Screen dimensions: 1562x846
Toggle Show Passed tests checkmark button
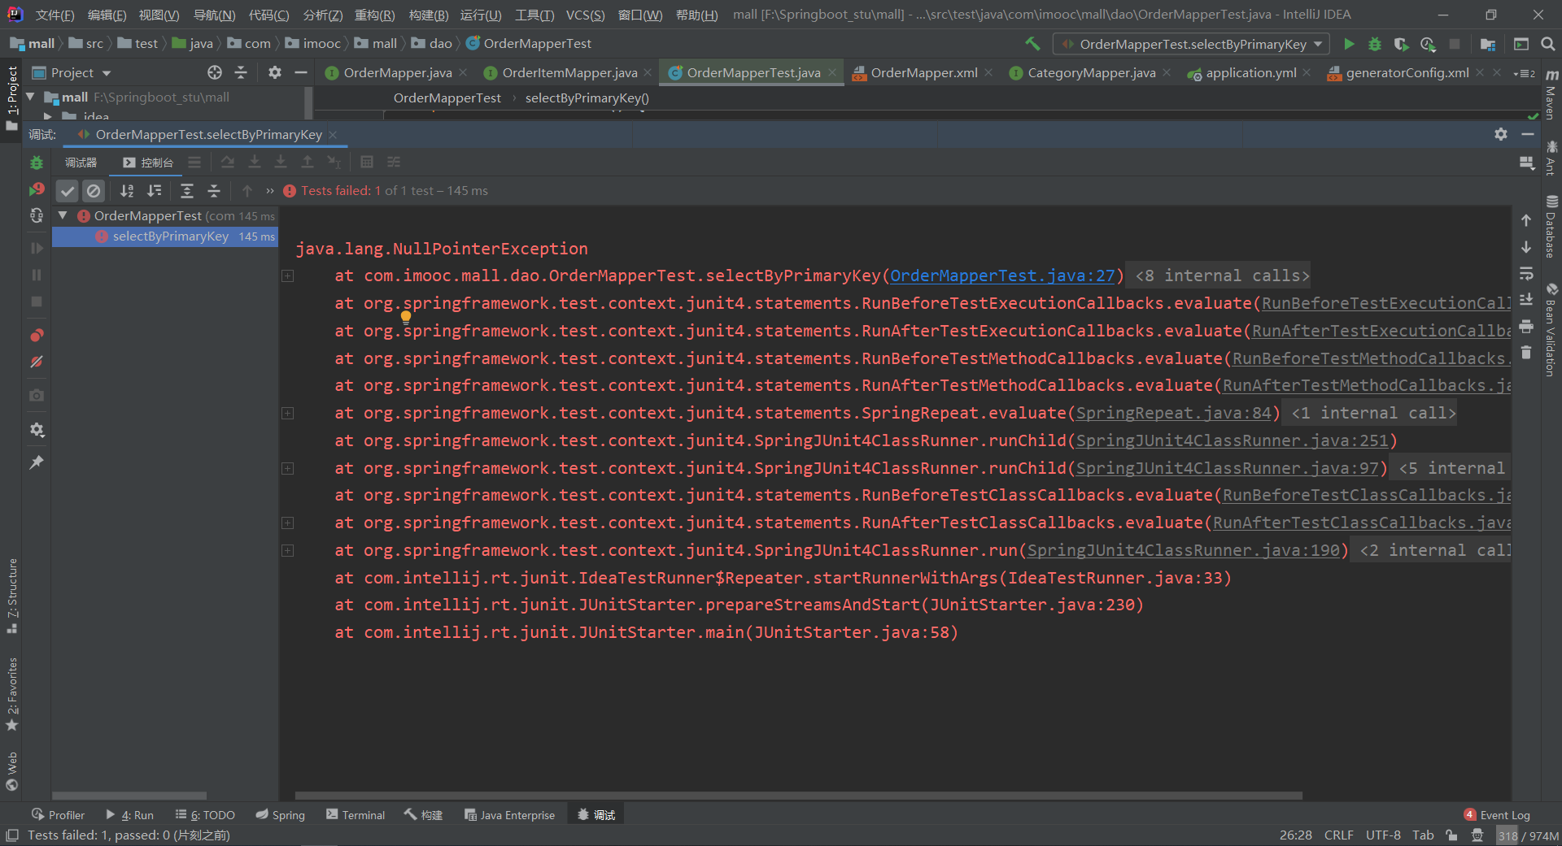tap(68, 191)
